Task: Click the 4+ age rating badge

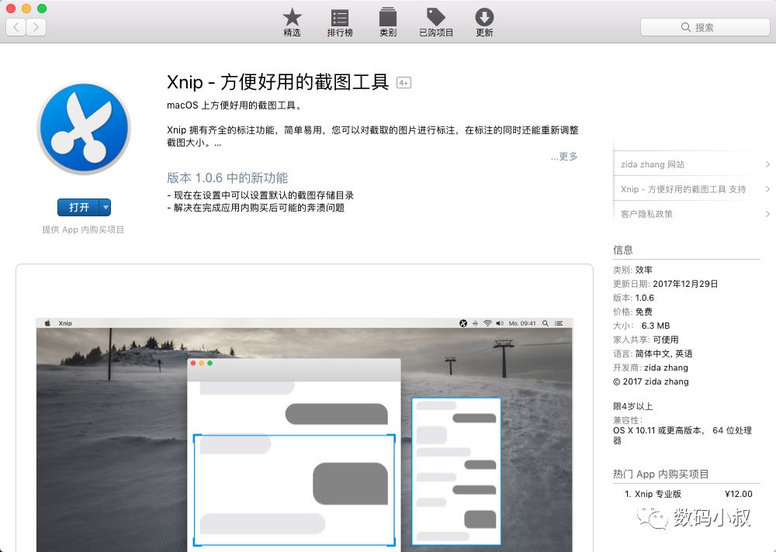Action: click(404, 83)
